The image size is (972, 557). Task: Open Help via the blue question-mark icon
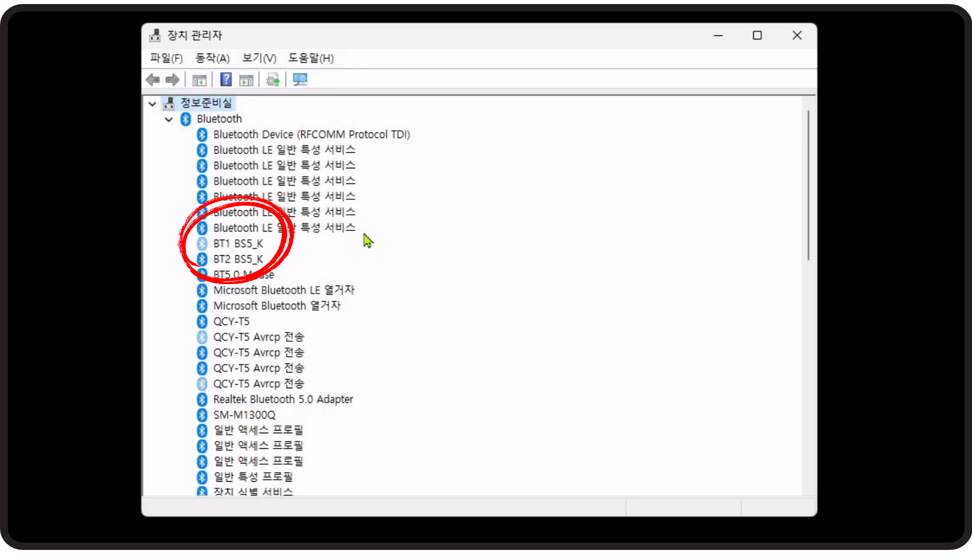[226, 79]
